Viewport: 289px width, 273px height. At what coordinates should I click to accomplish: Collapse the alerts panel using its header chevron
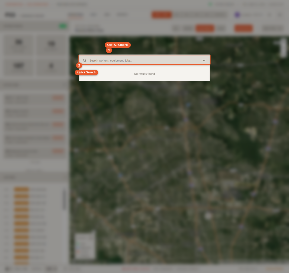tap(65, 85)
